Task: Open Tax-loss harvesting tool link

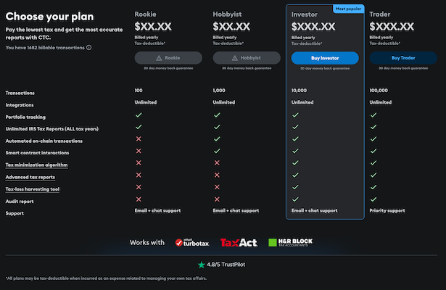Action: (33, 189)
